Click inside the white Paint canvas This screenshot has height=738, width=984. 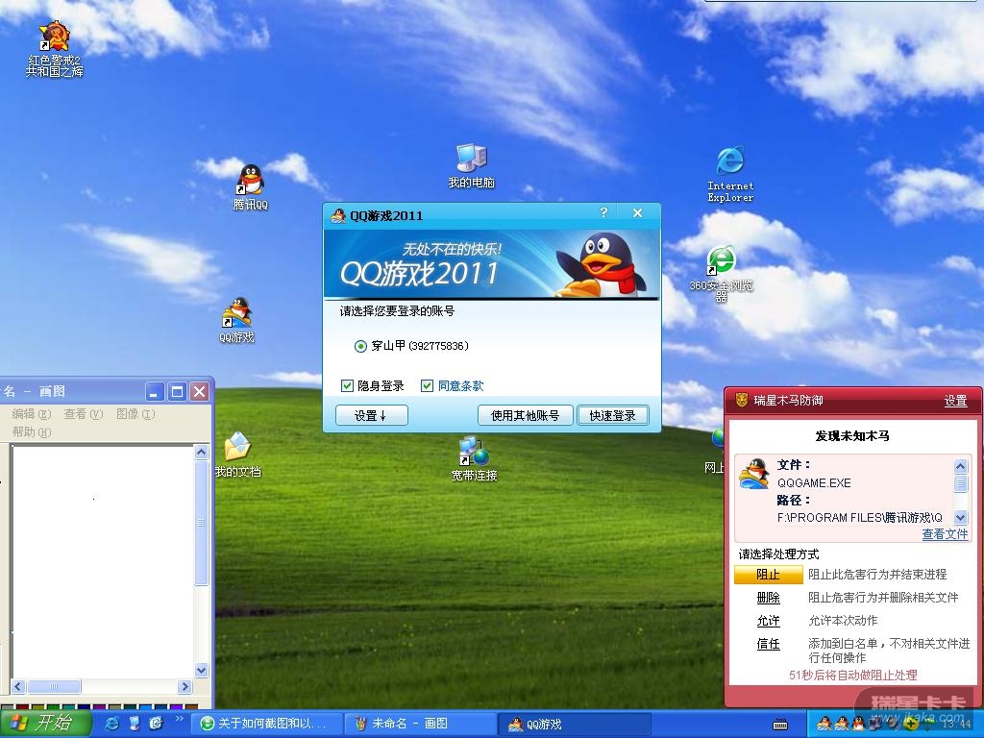point(102,561)
